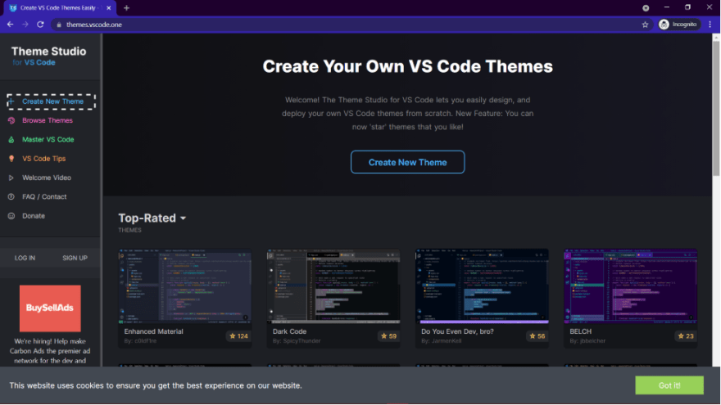
Task: Open VS Code Tips in sidebar
Action: pos(43,159)
